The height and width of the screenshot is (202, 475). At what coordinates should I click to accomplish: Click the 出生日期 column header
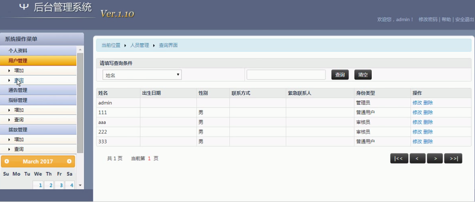tap(168, 93)
